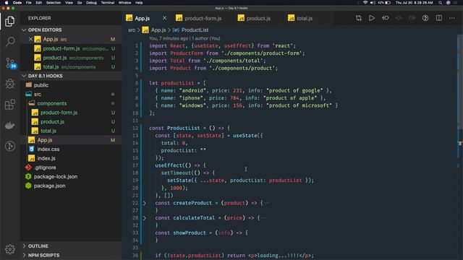
Task: Open the Edit menu
Action: 38,3
